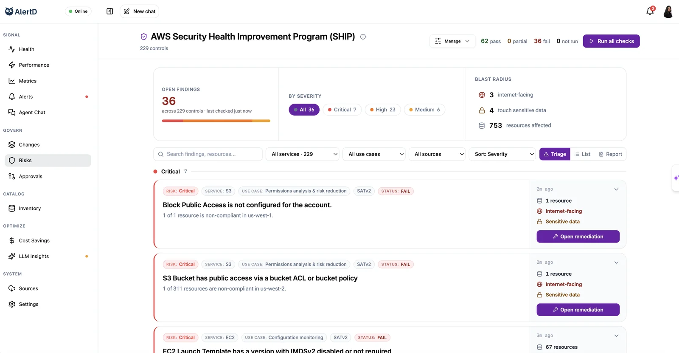This screenshot has width=679, height=353.
Task: Click the Online status badge
Action: point(78,11)
